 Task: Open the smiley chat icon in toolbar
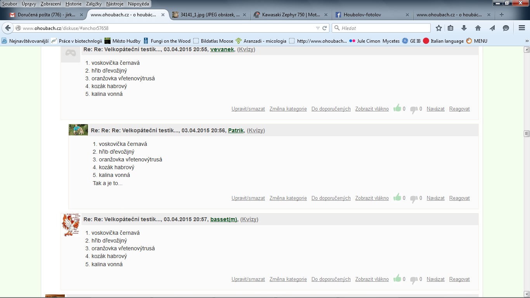(506, 28)
